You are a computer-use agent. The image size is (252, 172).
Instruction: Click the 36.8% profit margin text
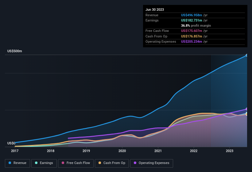pyautogui.click(x=196, y=25)
